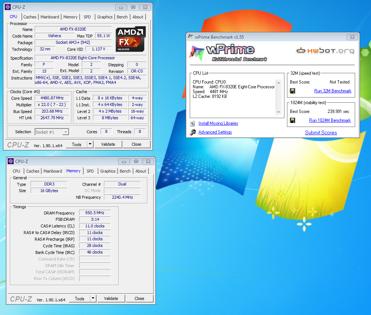
Task: Click the DRAM Frequency value 950.5 MHz
Action: 95,213
